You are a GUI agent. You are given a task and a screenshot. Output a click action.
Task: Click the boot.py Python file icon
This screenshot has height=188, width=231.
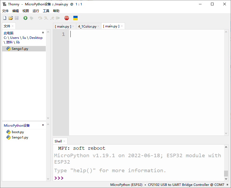click(9, 132)
